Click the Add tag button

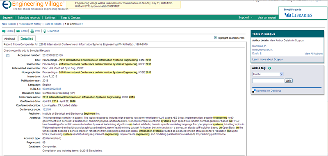coord(289,81)
